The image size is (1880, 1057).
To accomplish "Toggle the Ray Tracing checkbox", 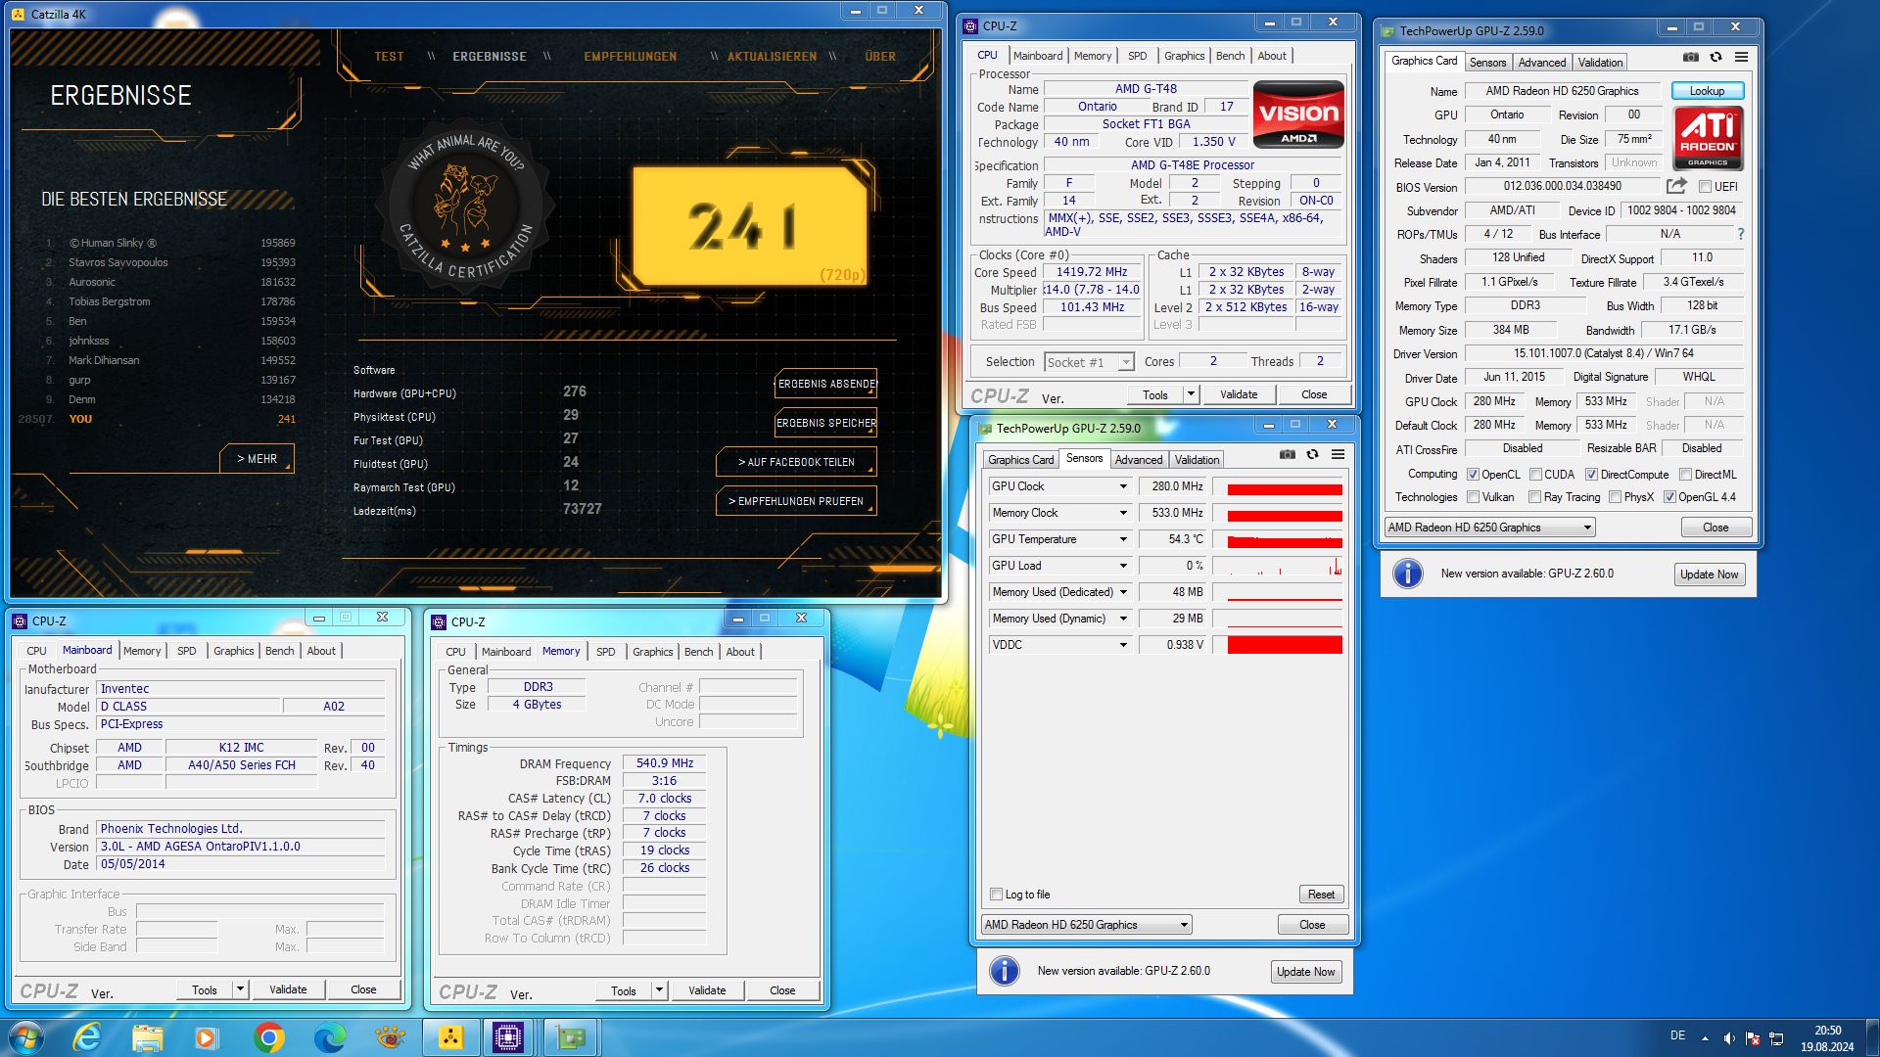I will (x=1535, y=497).
